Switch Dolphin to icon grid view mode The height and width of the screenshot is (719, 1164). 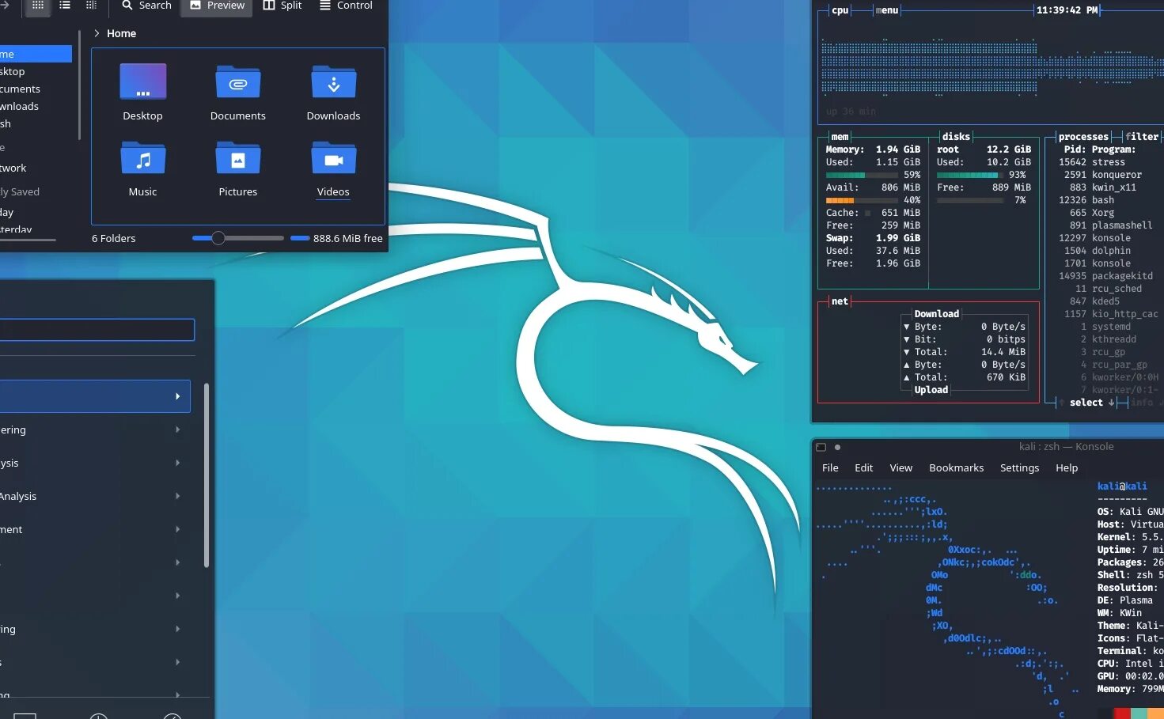click(x=37, y=6)
